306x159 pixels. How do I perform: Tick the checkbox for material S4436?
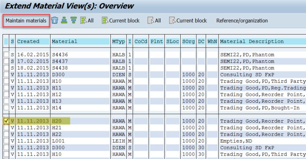(6, 54)
